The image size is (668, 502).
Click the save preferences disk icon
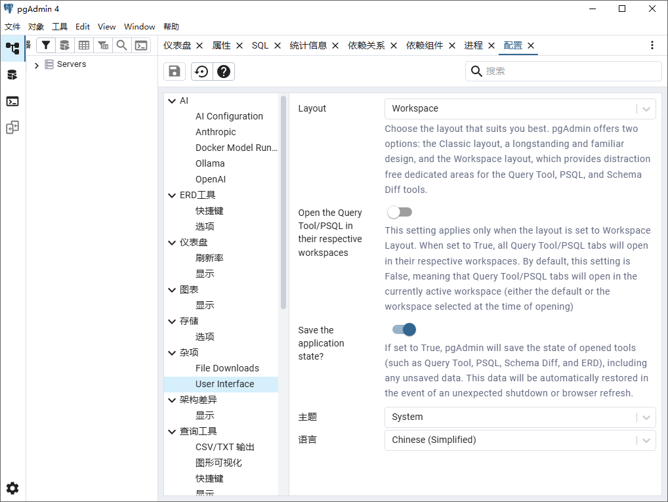pos(175,71)
